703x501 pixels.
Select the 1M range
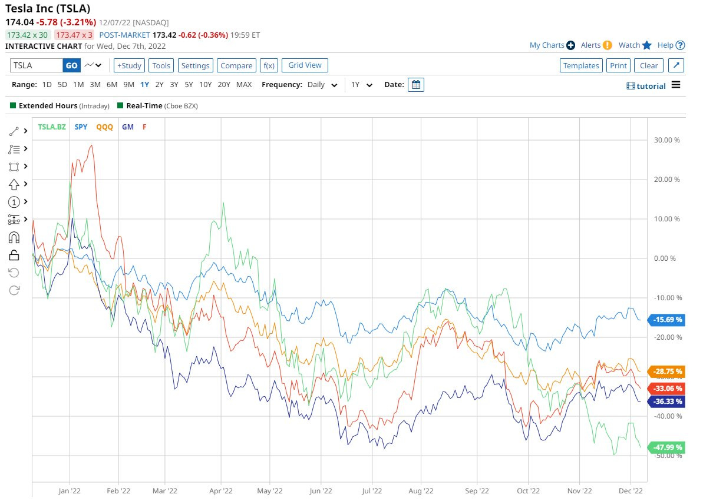(x=78, y=85)
